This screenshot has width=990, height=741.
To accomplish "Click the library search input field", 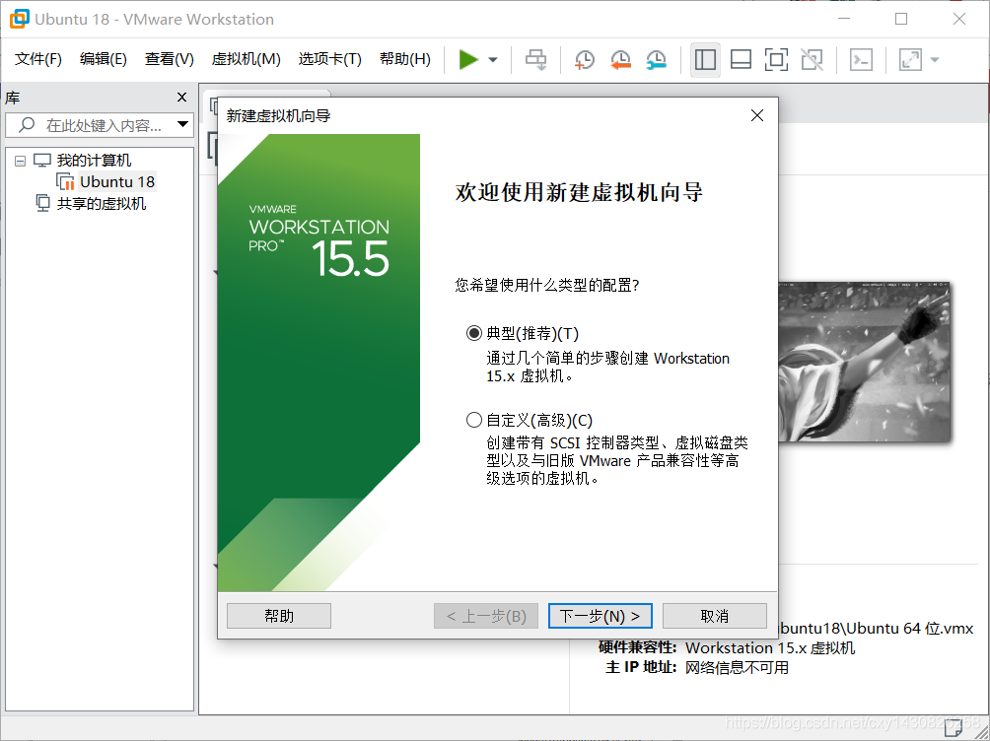I will 99,125.
